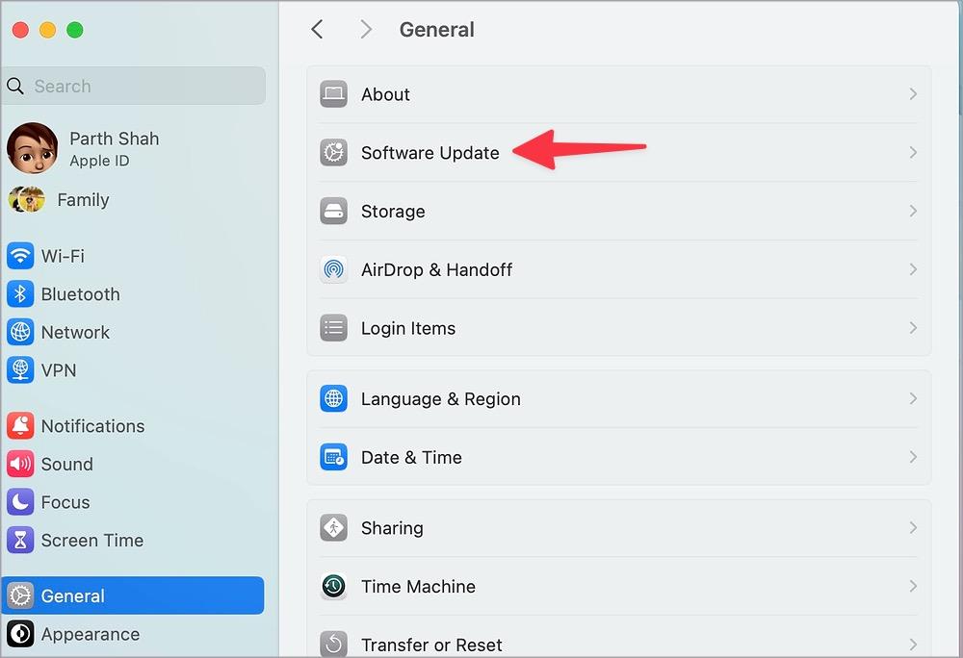Select Notifications label in the sidebar

click(x=92, y=425)
